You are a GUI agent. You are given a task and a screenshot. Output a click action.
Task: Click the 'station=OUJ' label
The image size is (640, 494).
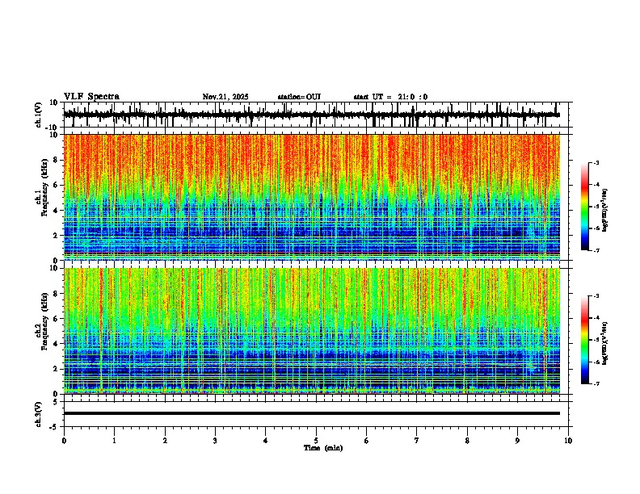click(299, 97)
